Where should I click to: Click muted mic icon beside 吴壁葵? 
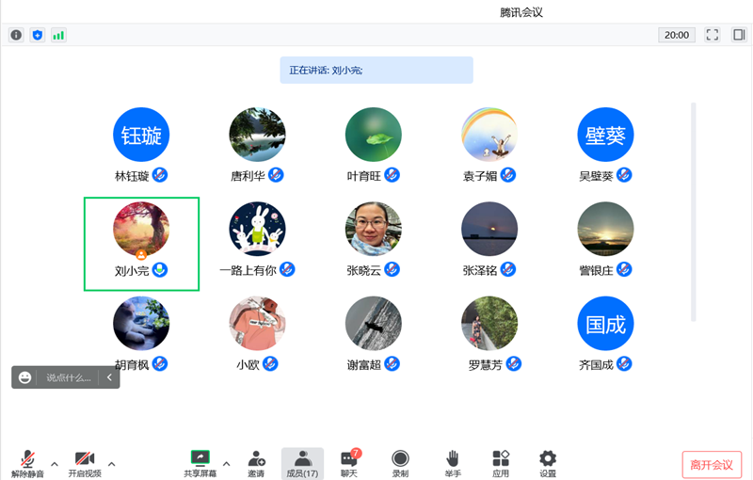624,175
